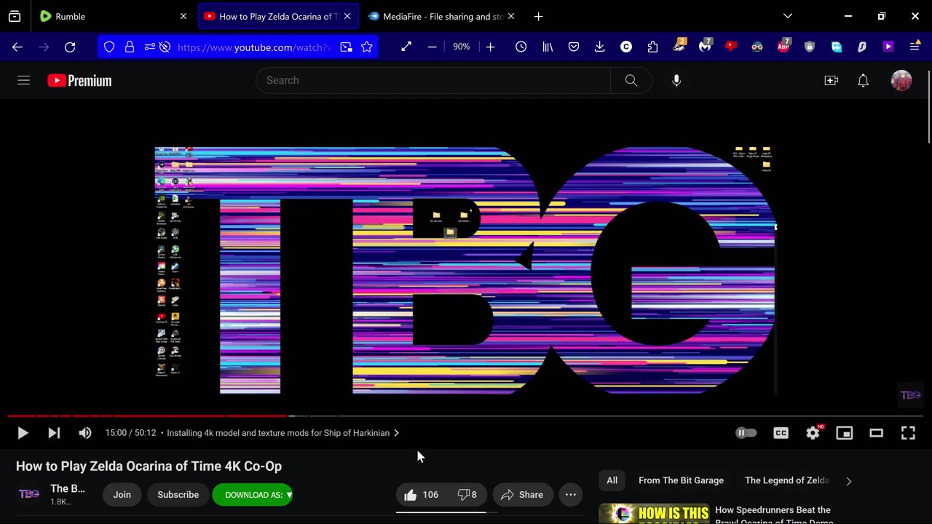Open a new browser tab

point(538,16)
